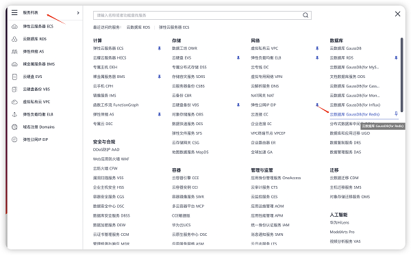Image resolution: width=411 pixels, height=255 pixels.
Task: Unpin 弹性公网IP EIP in the 网络 list
Action: [317, 105]
